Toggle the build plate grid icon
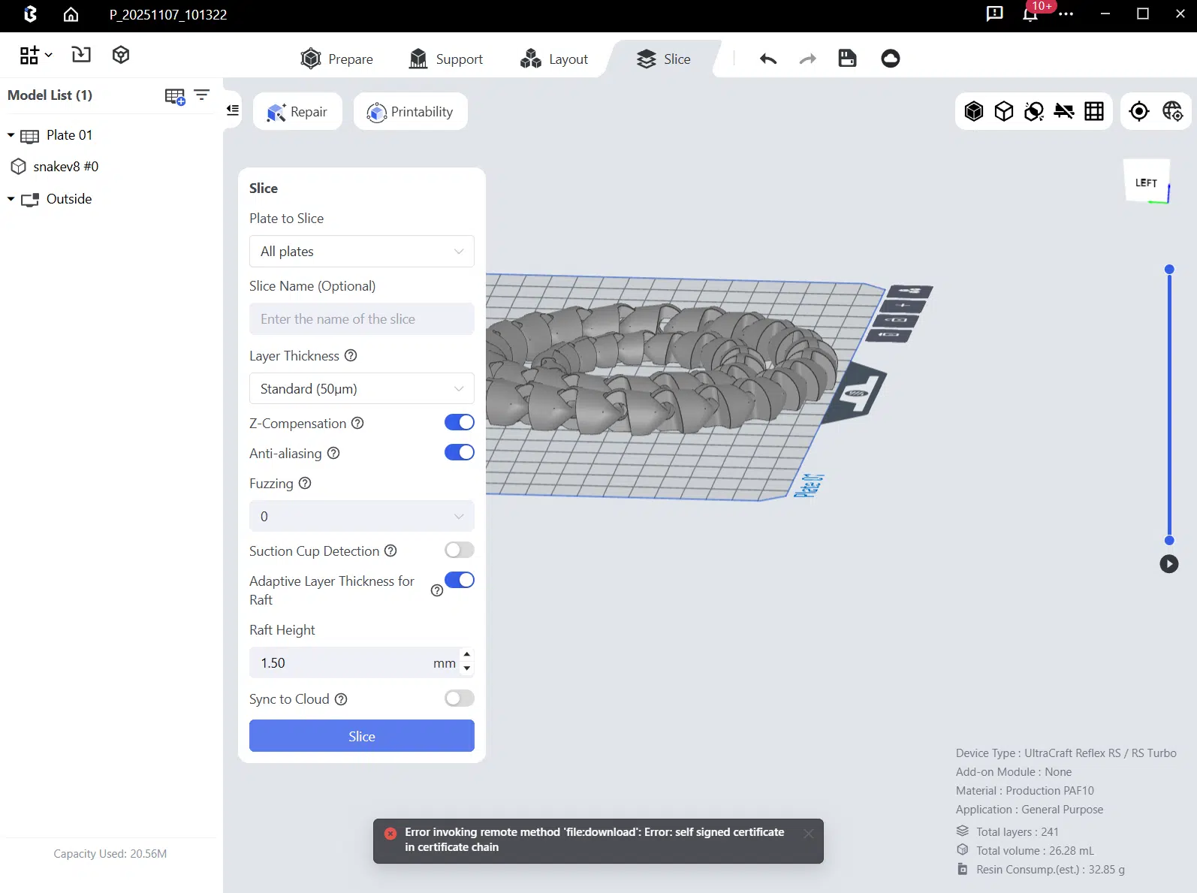 tap(1094, 111)
